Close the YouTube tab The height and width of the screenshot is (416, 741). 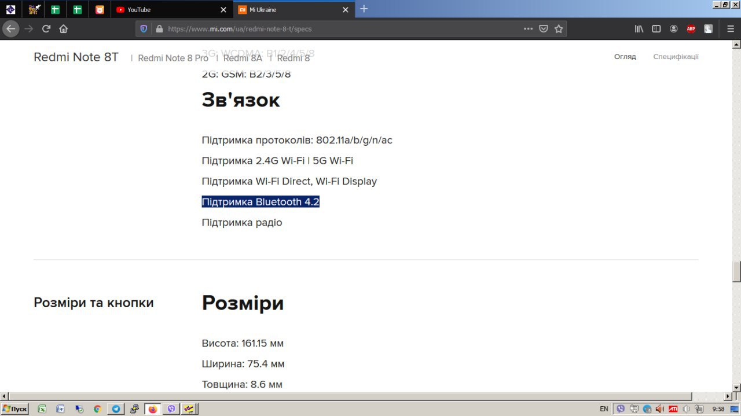point(223,10)
